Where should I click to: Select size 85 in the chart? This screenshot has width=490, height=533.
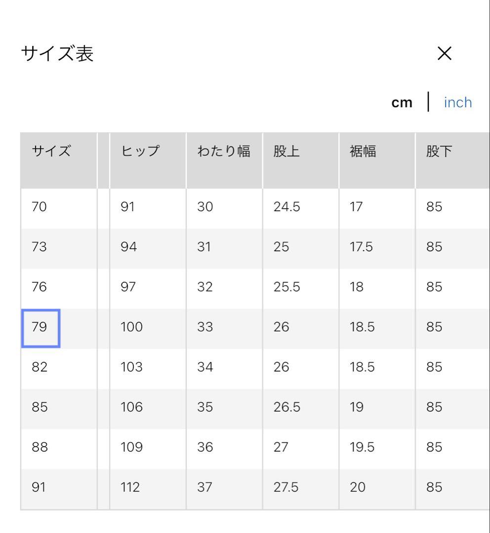click(x=40, y=407)
